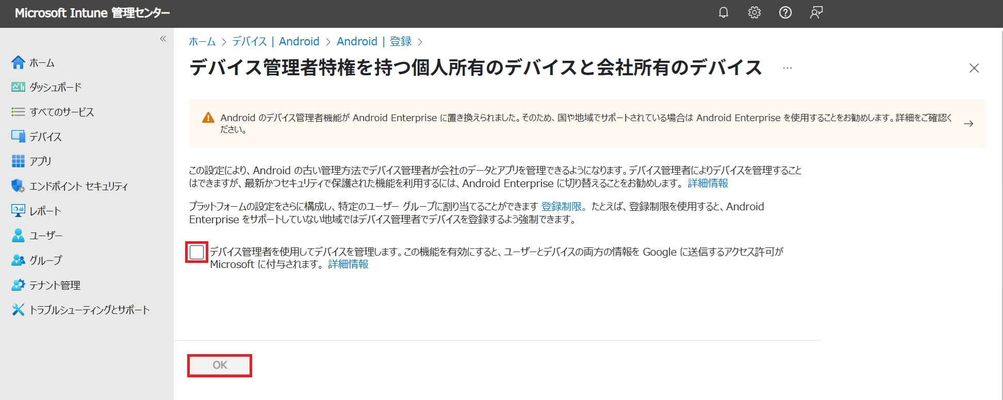The width and height of the screenshot is (1003, 400).
Task: Click the Microsoft Intune 管理センター title
Action: point(92,13)
